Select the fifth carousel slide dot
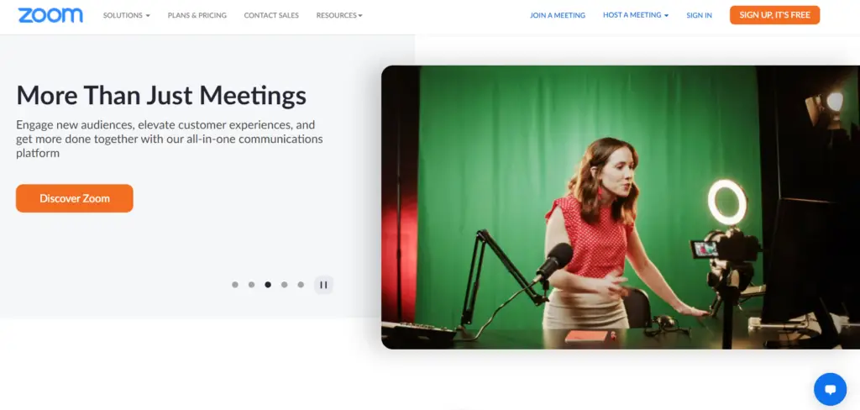This screenshot has width=860, height=410. [301, 285]
